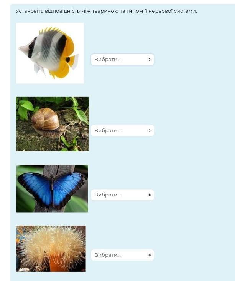
Task: Click the arrow icon on the snail dropdown
Action: [150, 130]
